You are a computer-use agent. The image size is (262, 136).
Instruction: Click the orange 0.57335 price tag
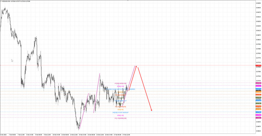pos(258,92)
